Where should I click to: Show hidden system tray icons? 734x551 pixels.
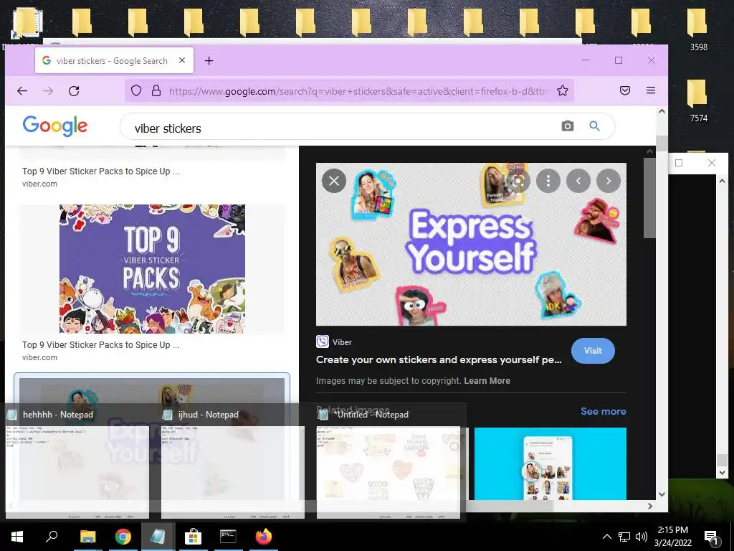click(606, 537)
